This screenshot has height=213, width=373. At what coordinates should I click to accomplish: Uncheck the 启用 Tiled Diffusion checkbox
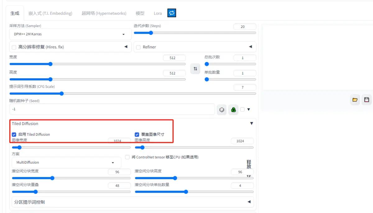[14, 134]
